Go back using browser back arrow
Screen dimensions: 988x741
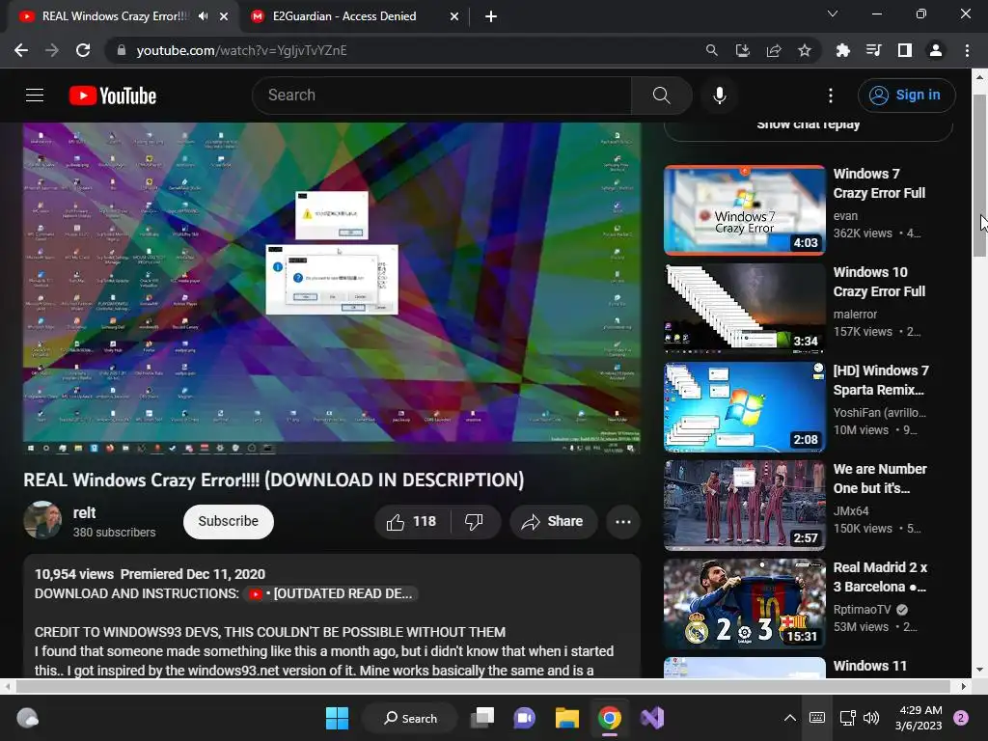tap(21, 50)
